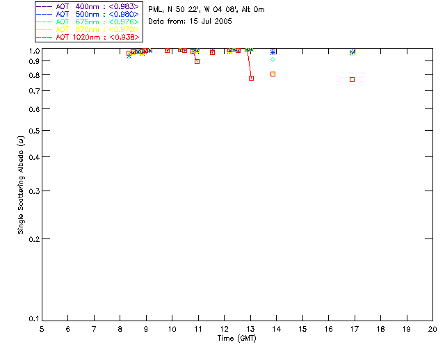Viewport: 445px width, 356px height.
Task: Click the 'Time (GMT)' axis label
Action: click(x=237, y=339)
